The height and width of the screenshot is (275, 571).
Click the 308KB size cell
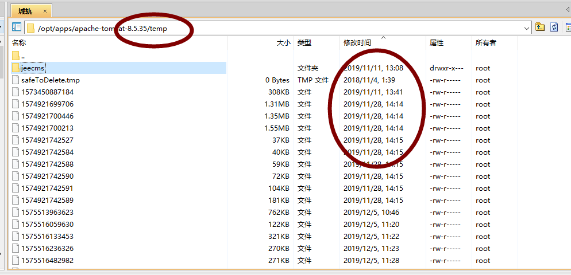pyautogui.click(x=279, y=92)
